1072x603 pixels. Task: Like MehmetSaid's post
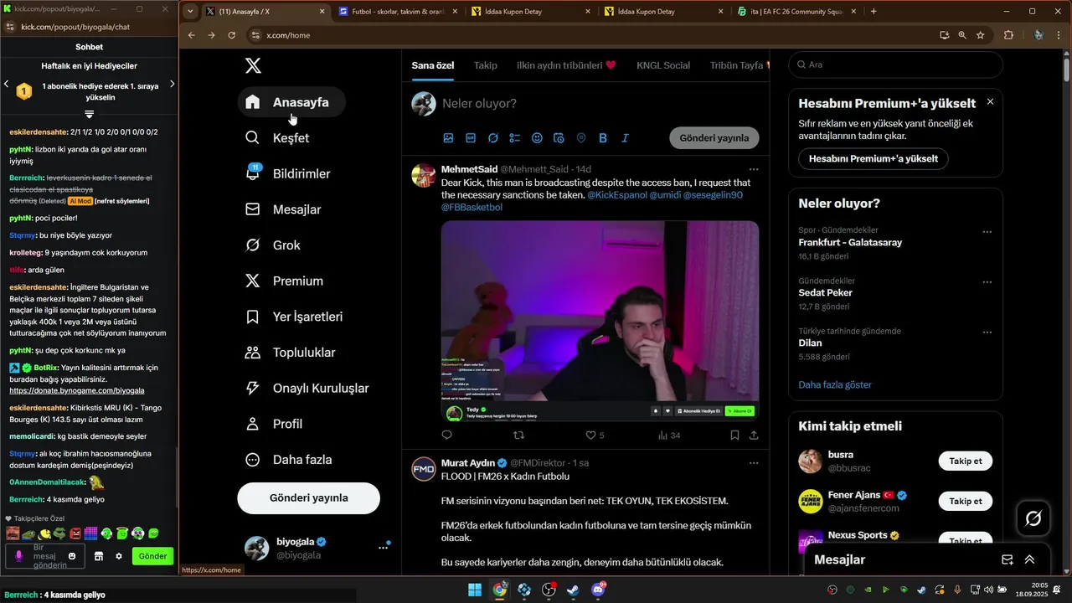coord(590,435)
